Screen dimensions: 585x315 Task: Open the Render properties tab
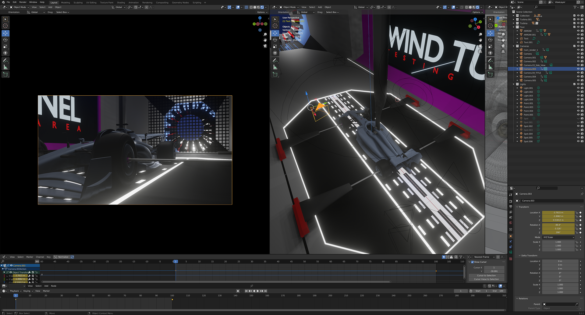[511, 201]
